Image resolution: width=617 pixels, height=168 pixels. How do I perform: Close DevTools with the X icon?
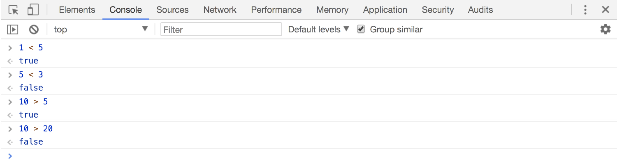tap(605, 10)
